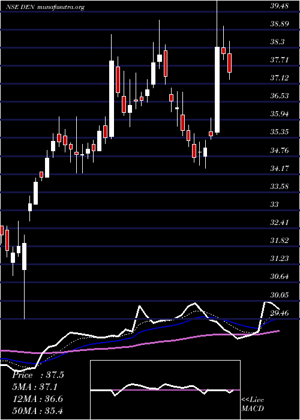
Task: Click the last red candle on the chart
Action: point(230,63)
